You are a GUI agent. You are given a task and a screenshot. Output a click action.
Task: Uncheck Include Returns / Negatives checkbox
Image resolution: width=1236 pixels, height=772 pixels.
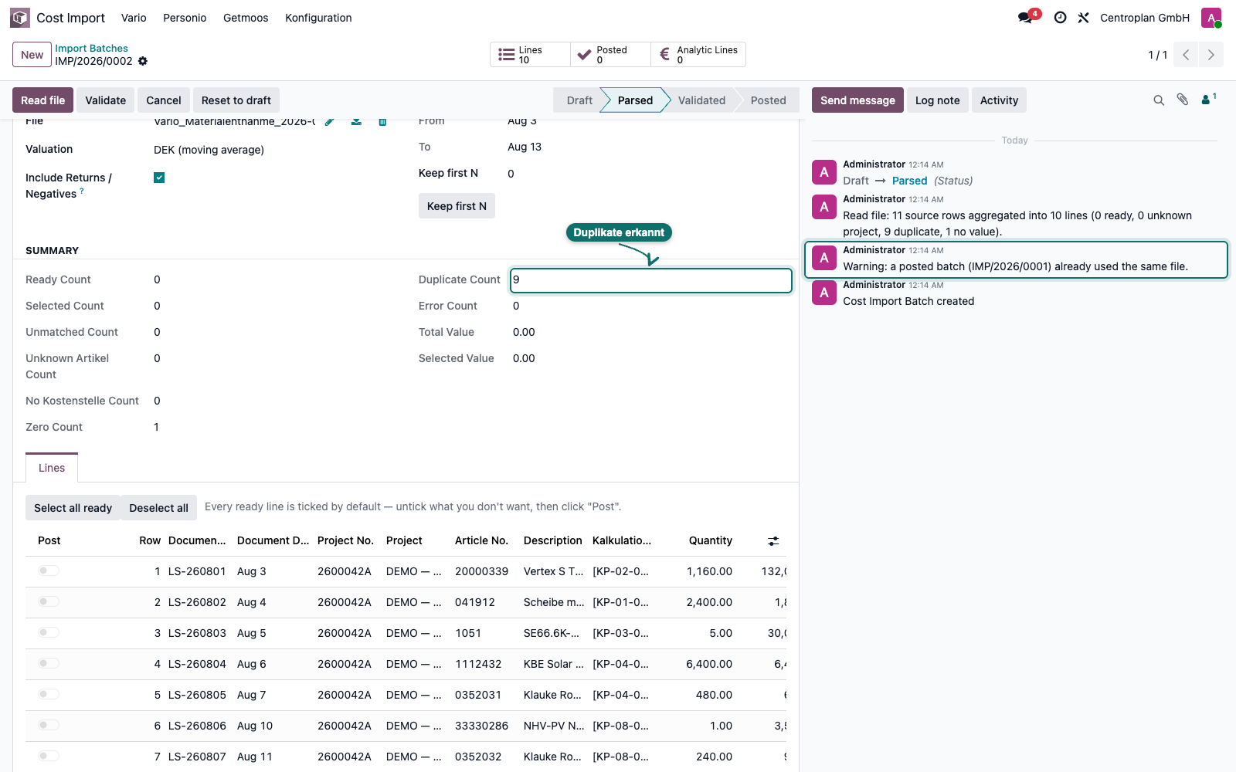(x=159, y=178)
